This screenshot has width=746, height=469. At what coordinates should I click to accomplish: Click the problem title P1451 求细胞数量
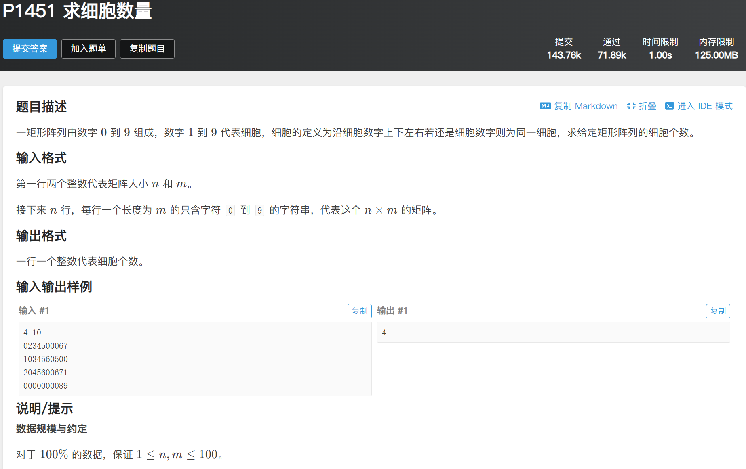click(x=77, y=10)
